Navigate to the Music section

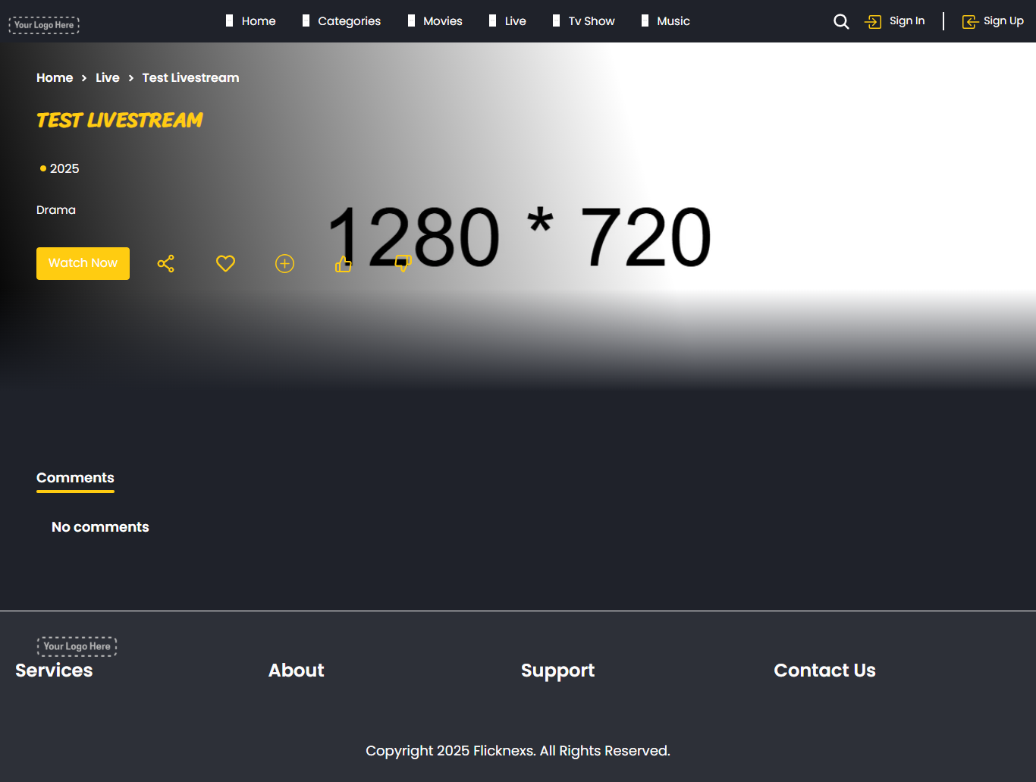coord(673,21)
